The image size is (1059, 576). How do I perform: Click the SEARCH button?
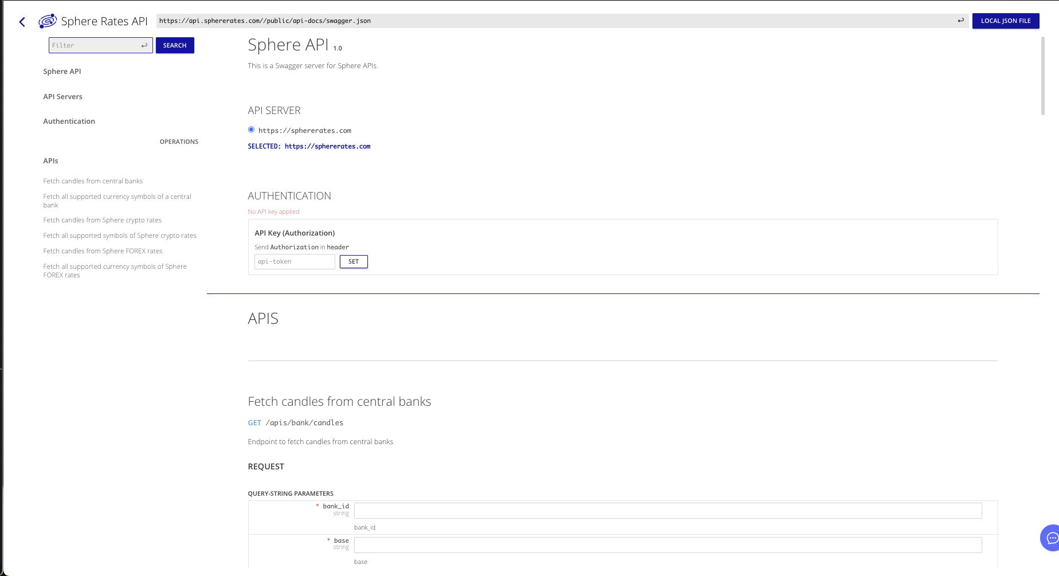pyautogui.click(x=175, y=45)
